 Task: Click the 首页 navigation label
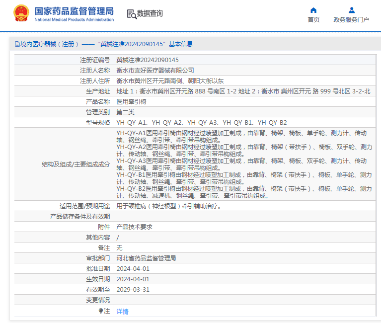(313, 20)
